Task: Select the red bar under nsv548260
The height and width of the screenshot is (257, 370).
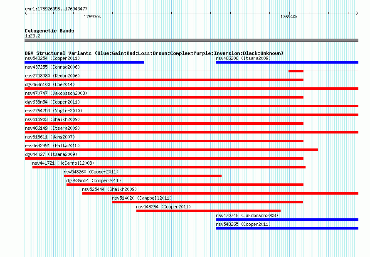Action: [143, 176]
